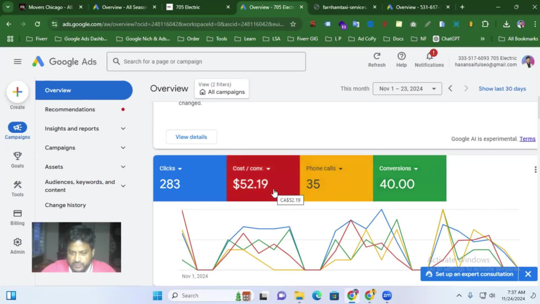Expand Insights and reports section
Image resolution: width=540 pixels, height=304 pixels.
pos(84,129)
